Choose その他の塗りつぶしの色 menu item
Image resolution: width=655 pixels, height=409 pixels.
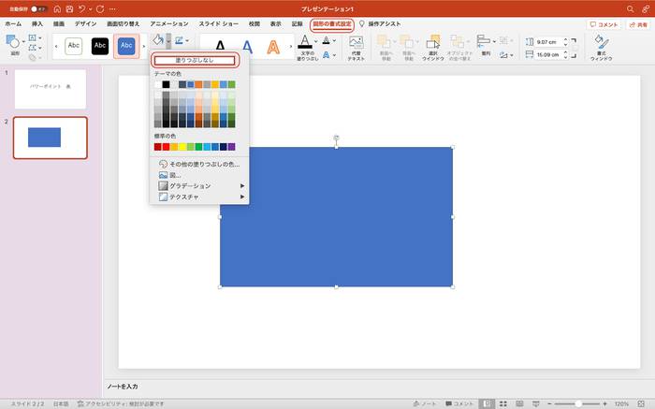tap(198, 164)
